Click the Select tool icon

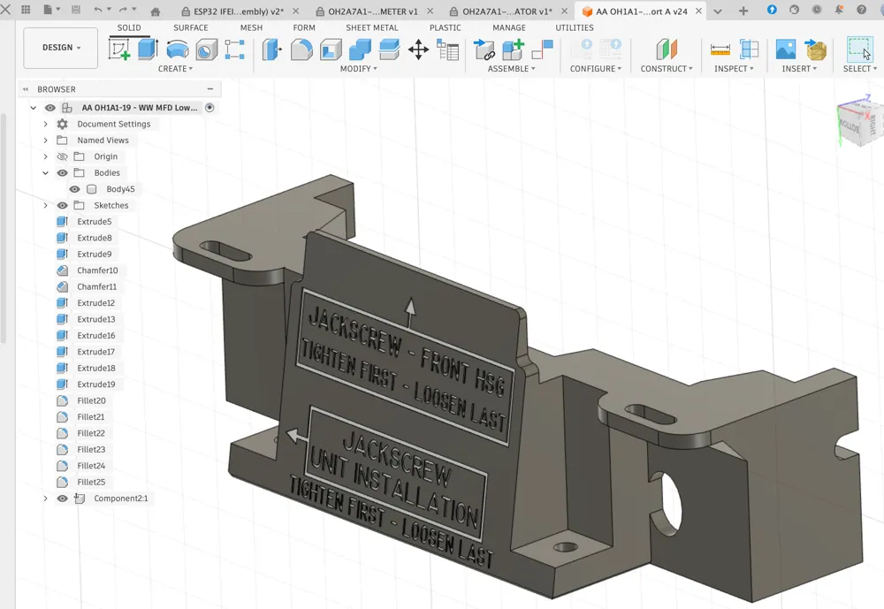tap(860, 49)
